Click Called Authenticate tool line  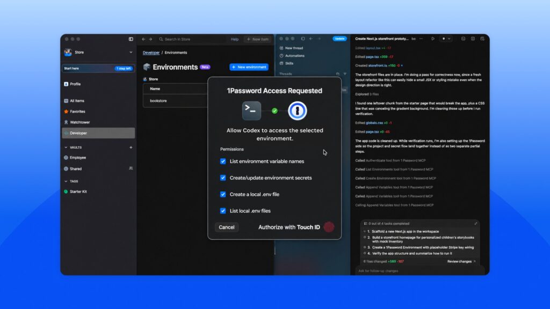coord(390,160)
